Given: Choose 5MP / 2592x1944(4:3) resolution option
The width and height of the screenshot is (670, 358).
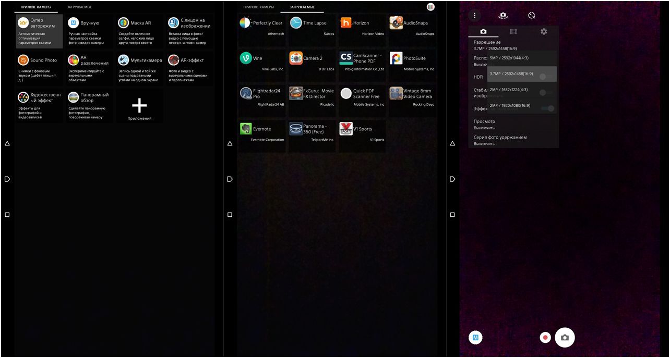Looking at the screenshot, I should point(522,58).
